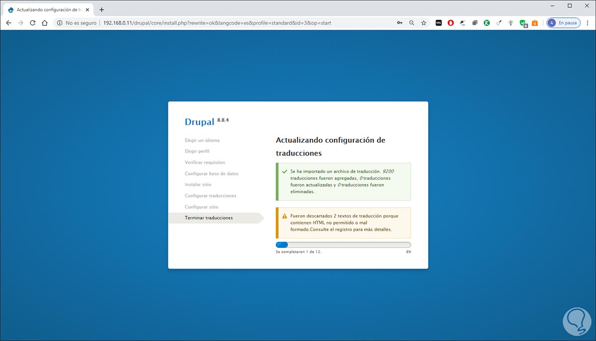Open the zoom magnifier in address bar
This screenshot has height=341, width=596.
pos(412,23)
